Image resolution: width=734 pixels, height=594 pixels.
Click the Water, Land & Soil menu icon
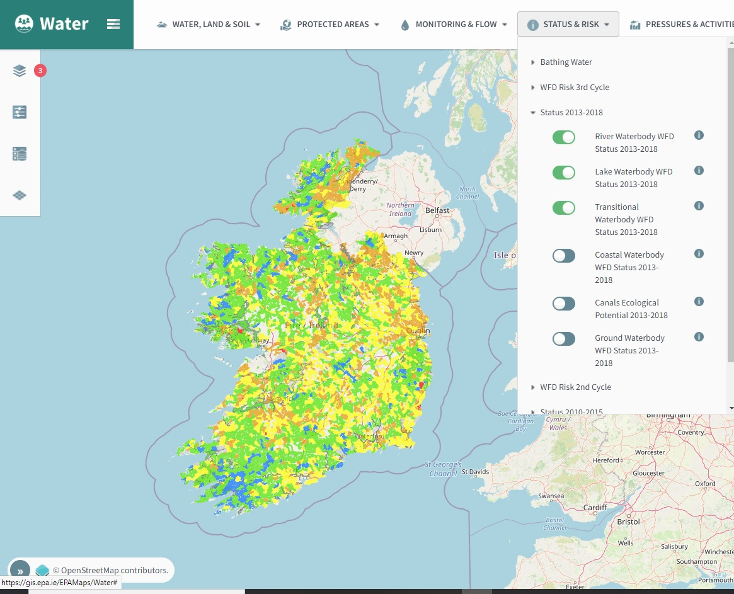[162, 25]
